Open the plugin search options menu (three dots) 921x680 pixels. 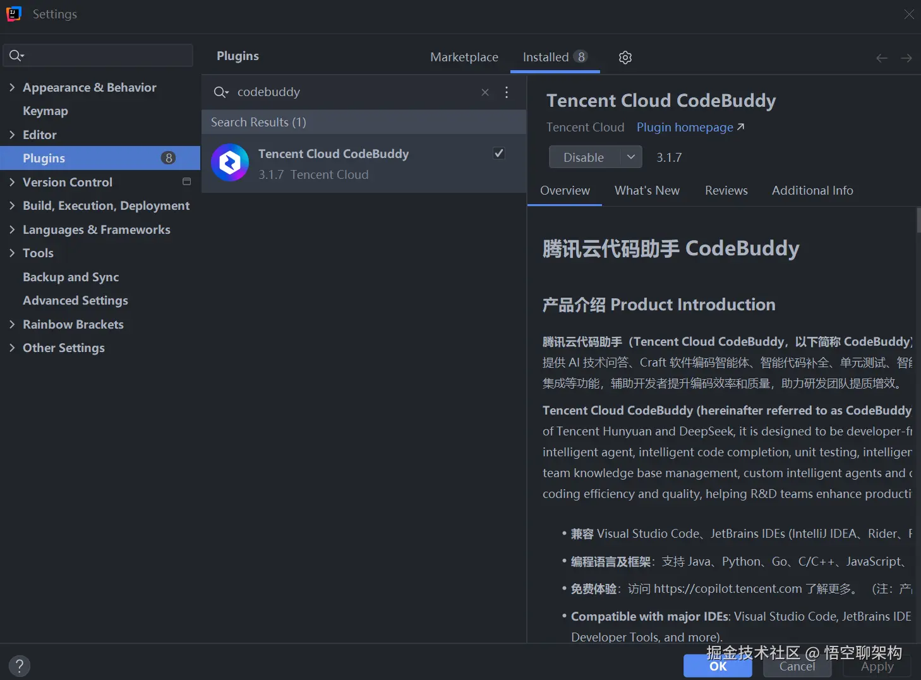pos(507,92)
